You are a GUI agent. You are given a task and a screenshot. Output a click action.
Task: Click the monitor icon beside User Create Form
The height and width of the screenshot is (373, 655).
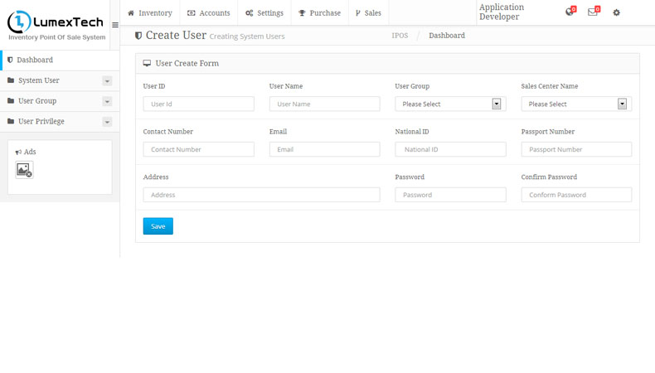click(147, 63)
